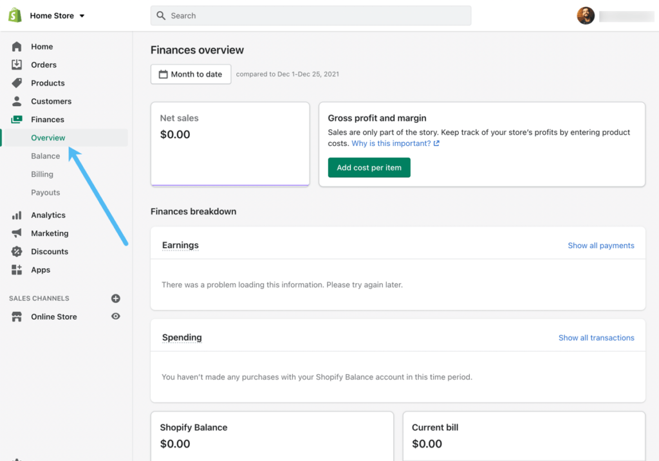Add a sales channel with plus icon

[116, 298]
